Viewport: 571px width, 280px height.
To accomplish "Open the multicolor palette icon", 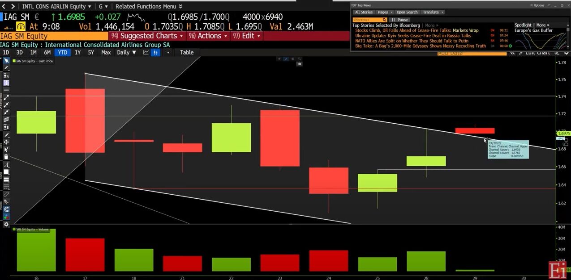I will pyautogui.click(x=6, y=216).
